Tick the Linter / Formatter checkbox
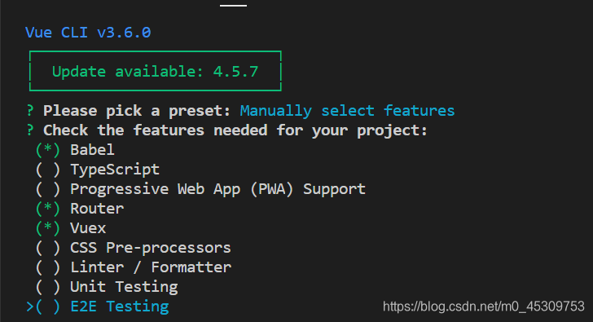Viewport: 593px width, 322px height. tap(48, 267)
